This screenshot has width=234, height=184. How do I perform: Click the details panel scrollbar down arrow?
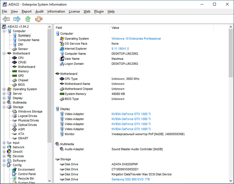pyautogui.click(x=231, y=181)
